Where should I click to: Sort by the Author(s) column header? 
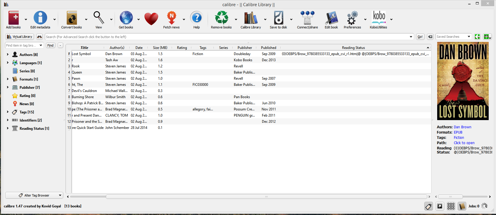pos(117,47)
